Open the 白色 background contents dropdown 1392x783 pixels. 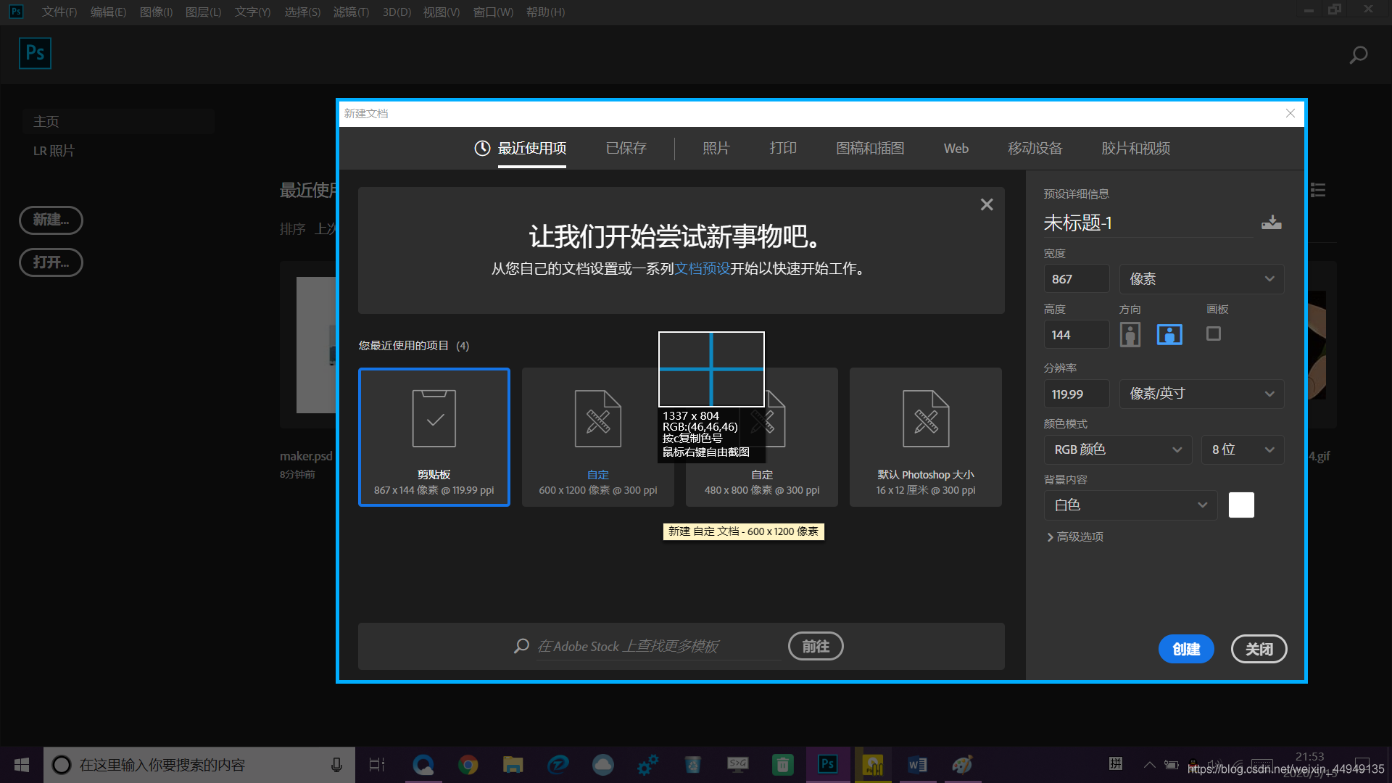[x=1130, y=505]
